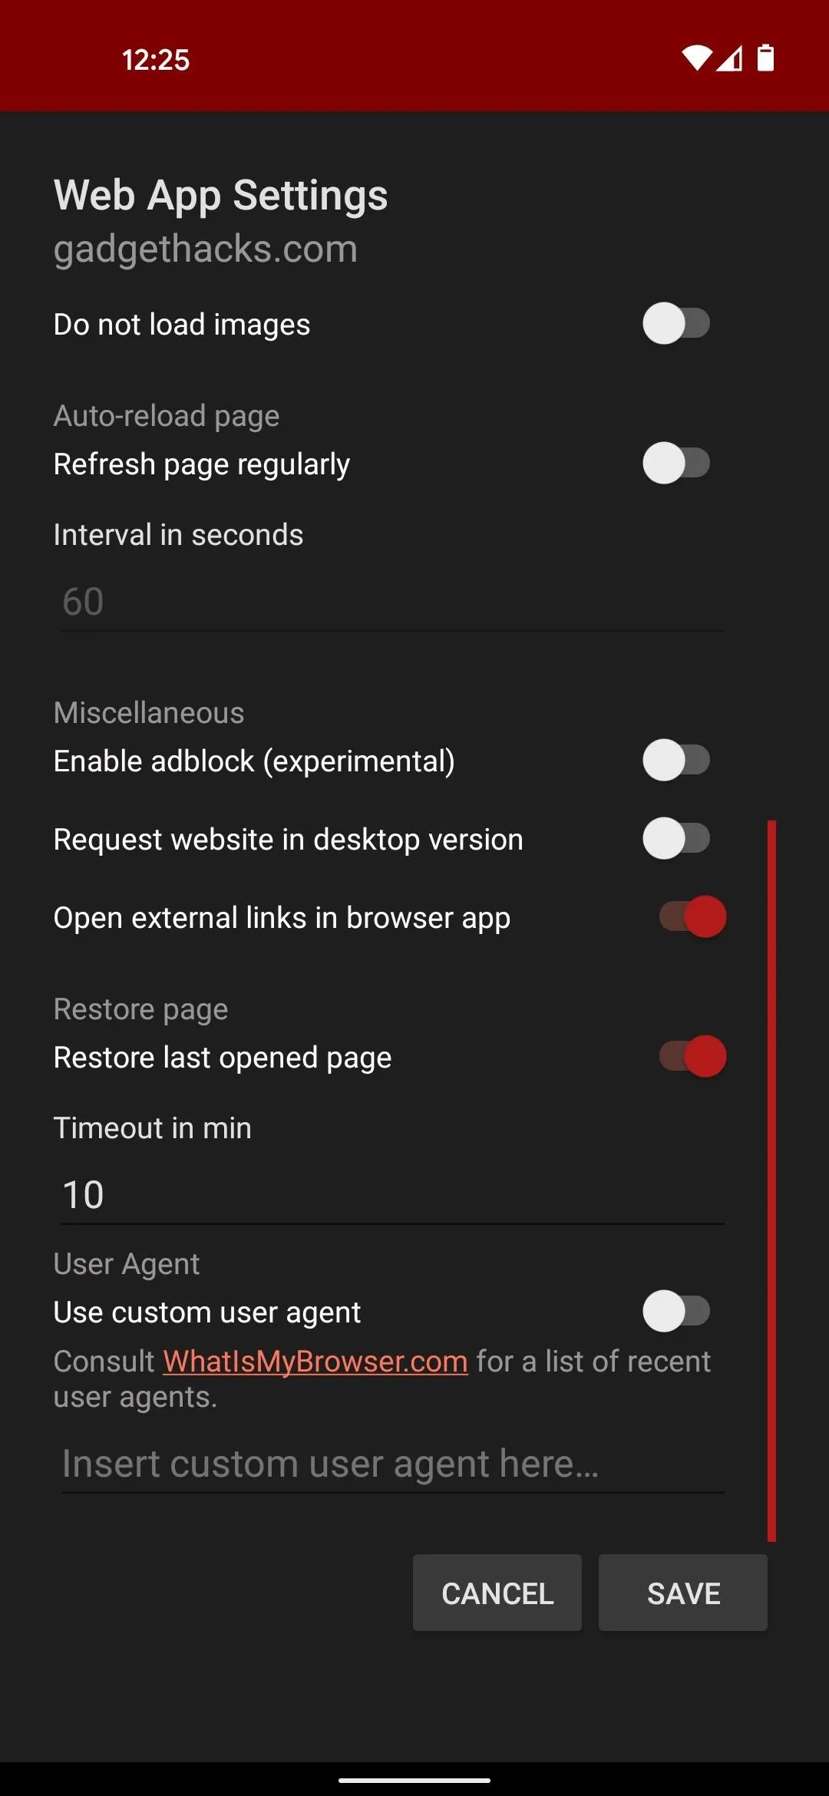Tap the cellular signal icon
This screenshot has height=1796, width=829.
[x=730, y=58]
